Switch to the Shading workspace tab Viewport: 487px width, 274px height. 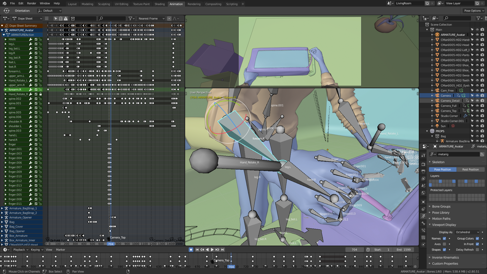pyautogui.click(x=160, y=4)
